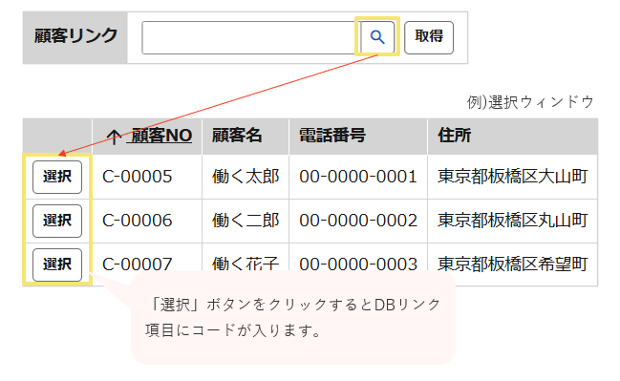Click 選択 button for C-00007
Screen dimensions: 620x381
click(x=57, y=265)
